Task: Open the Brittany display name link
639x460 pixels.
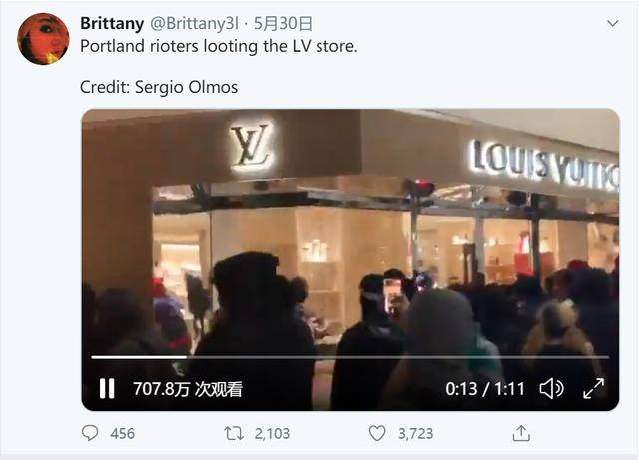Action: (x=112, y=23)
